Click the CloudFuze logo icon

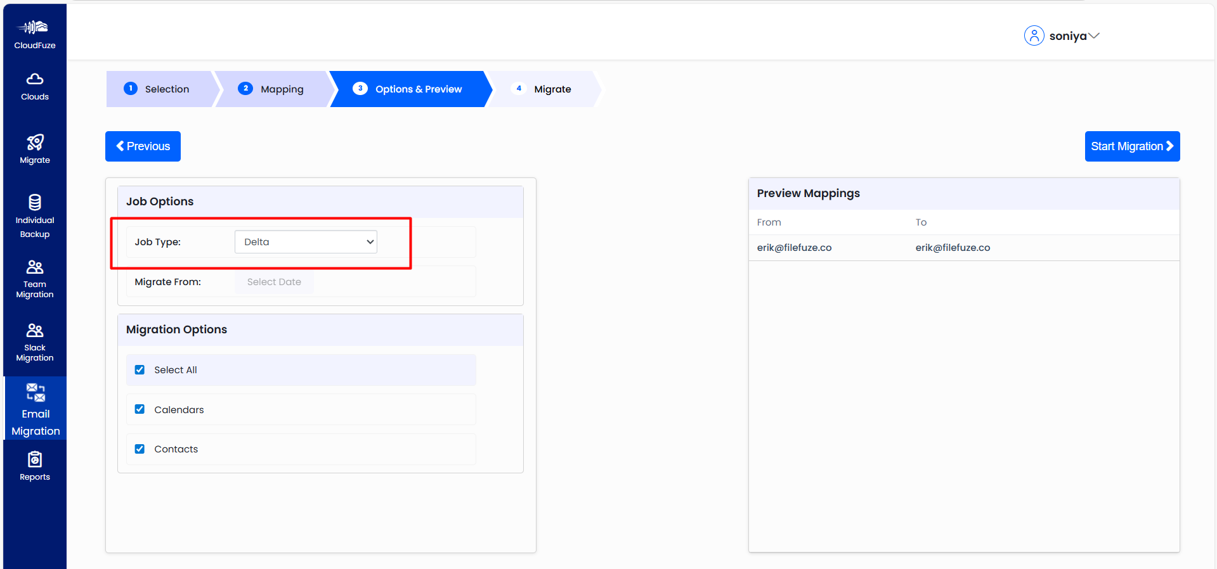[34, 27]
